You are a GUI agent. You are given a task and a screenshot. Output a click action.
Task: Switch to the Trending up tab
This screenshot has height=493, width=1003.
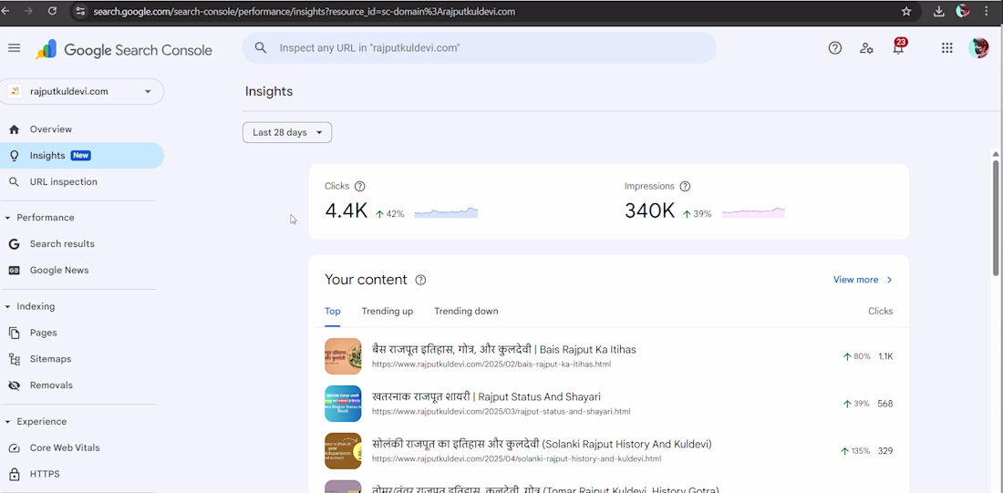387,312
